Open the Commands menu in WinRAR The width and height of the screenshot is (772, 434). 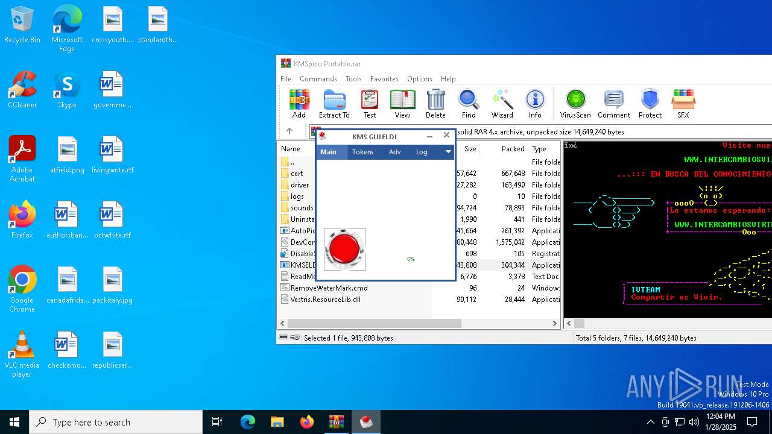tap(318, 79)
